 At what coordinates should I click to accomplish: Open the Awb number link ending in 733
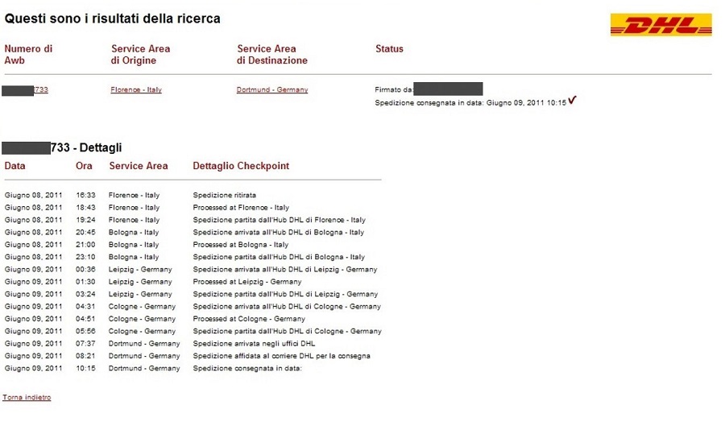(x=40, y=89)
